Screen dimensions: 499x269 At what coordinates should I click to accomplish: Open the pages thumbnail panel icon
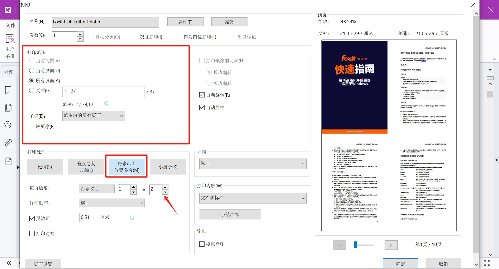pyautogui.click(x=8, y=108)
